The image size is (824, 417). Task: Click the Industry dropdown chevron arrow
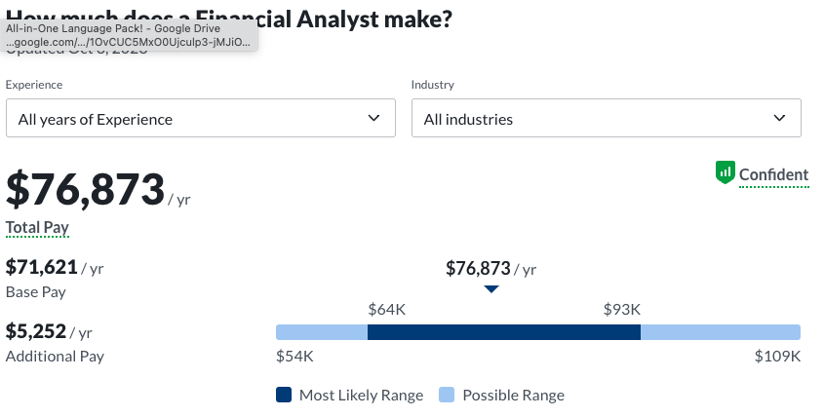[779, 118]
